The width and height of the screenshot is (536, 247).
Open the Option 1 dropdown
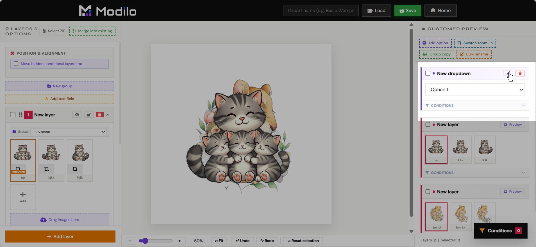click(x=475, y=90)
